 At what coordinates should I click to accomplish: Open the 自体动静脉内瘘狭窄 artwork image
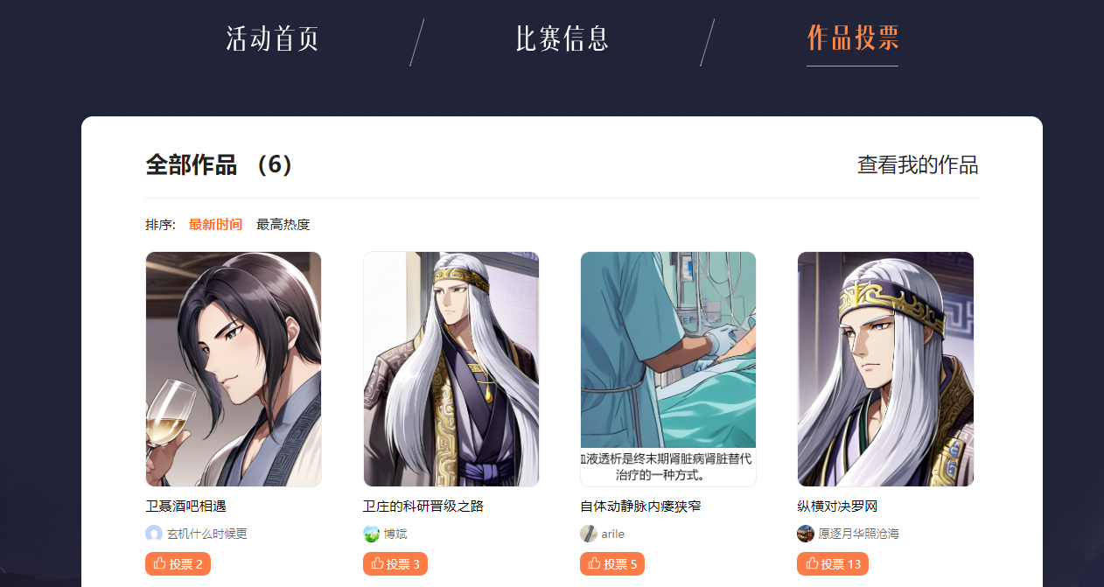click(668, 369)
